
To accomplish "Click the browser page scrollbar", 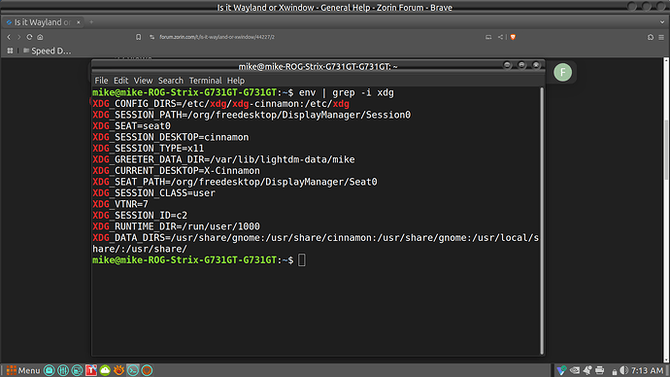I will 666,150.
